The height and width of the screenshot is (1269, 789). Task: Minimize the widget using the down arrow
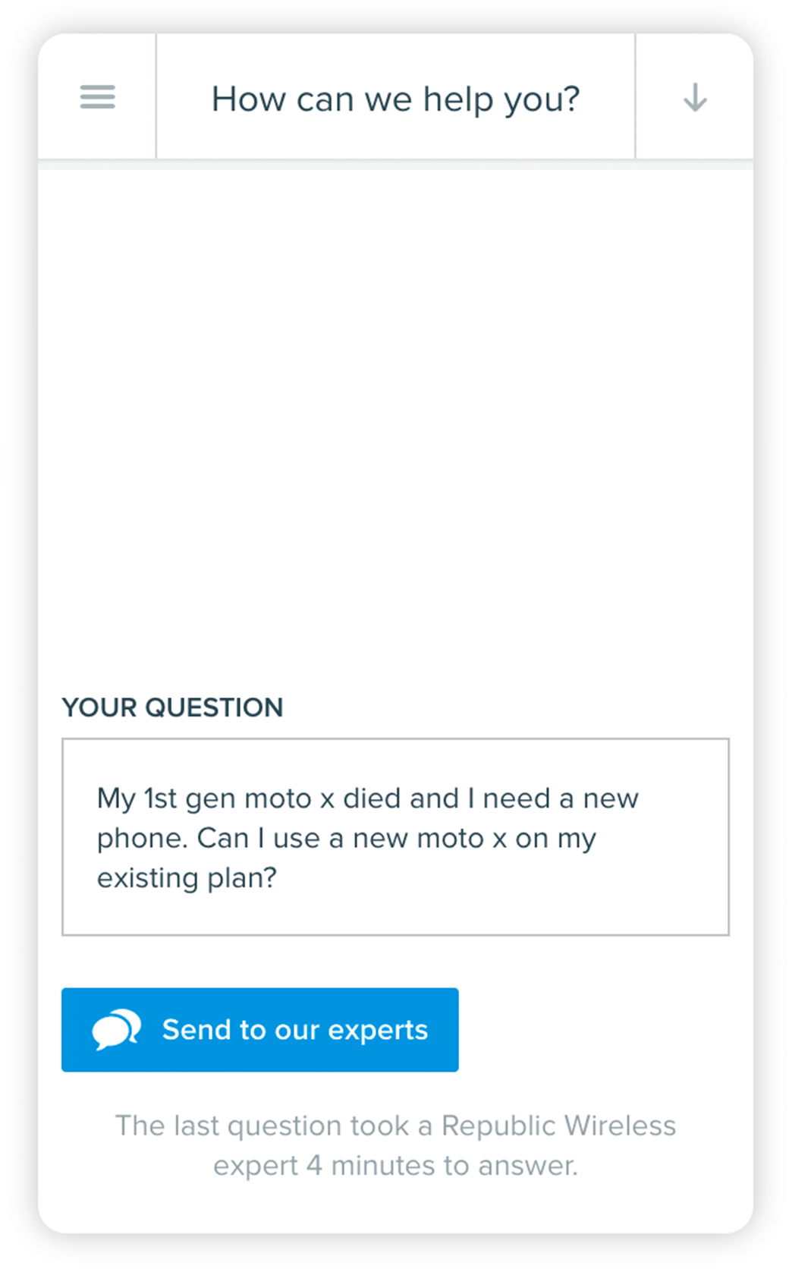pyautogui.click(x=695, y=98)
